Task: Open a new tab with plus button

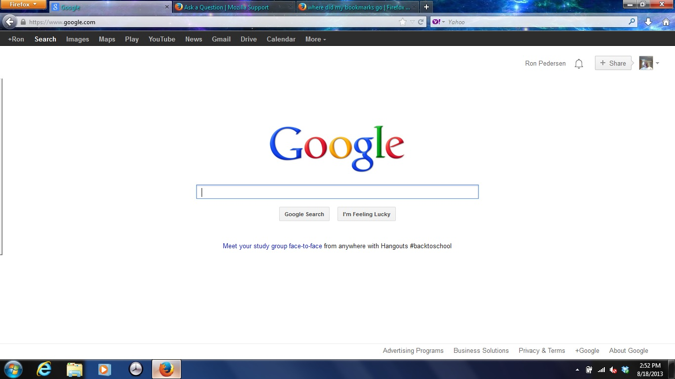Action: 426,7
